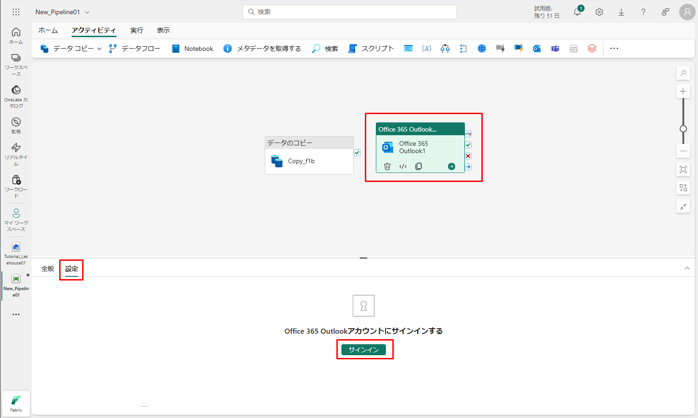Expand the New_Pipeline01 title dropdown

click(87, 12)
